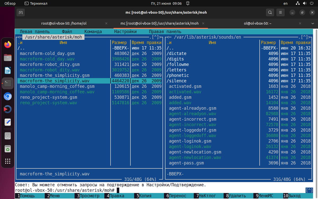Click the optical disc icon in the dock
This screenshot has height=199, width=318.
(8, 136)
